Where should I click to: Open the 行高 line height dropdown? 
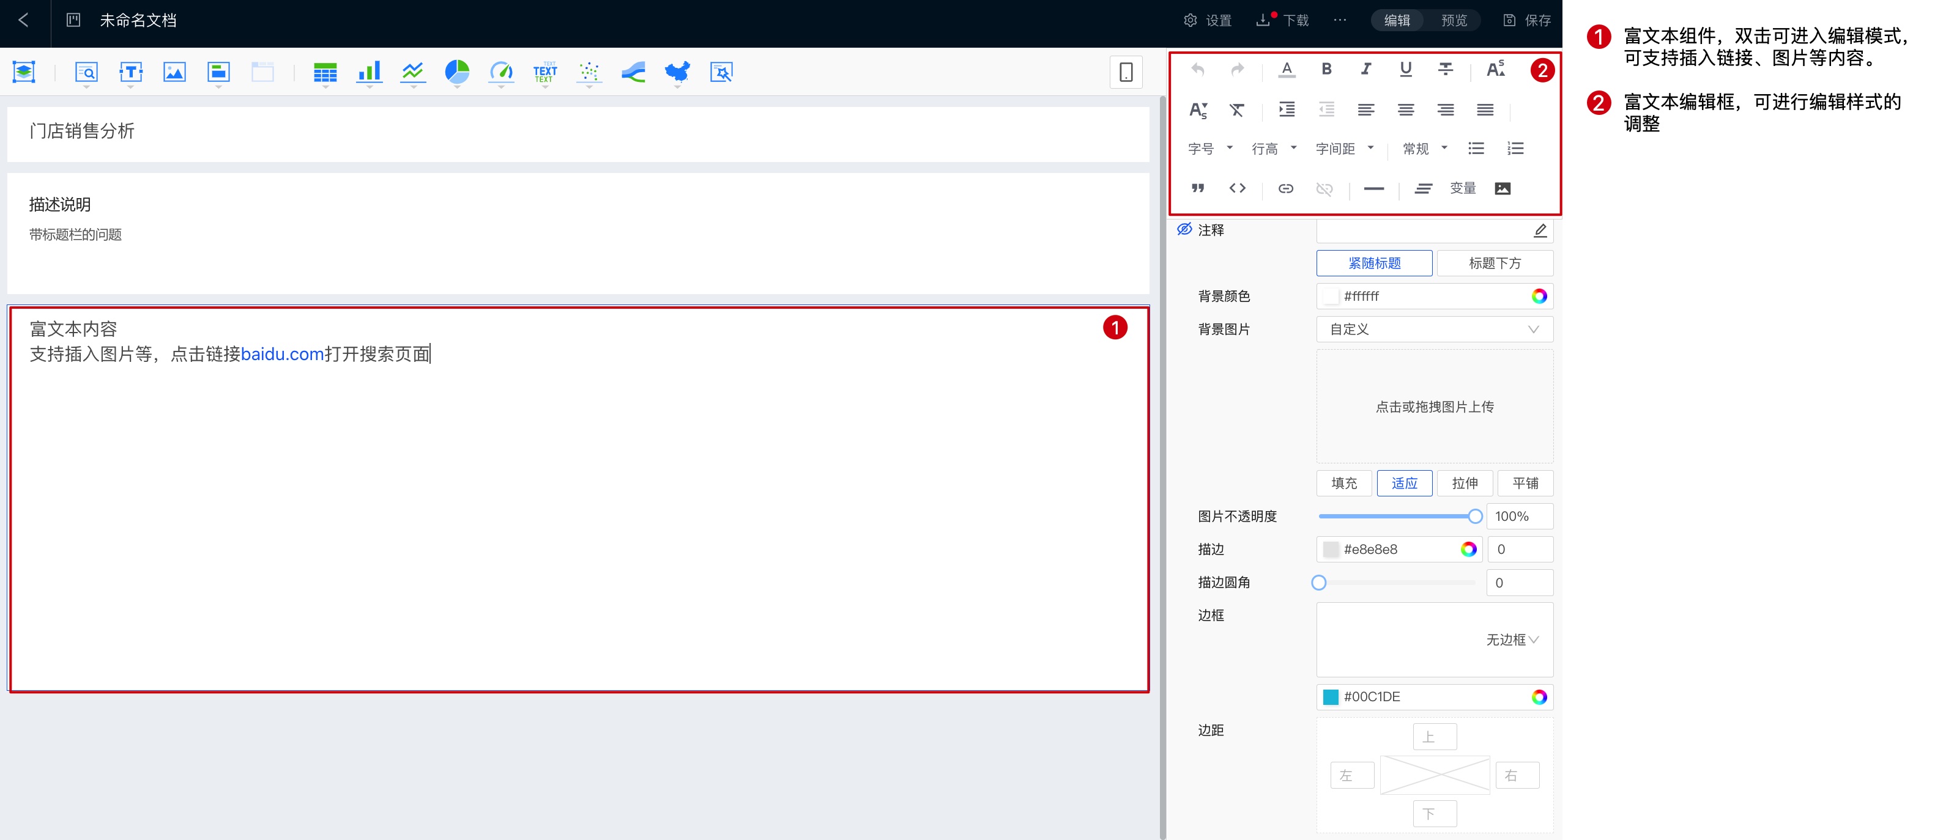click(x=1274, y=149)
